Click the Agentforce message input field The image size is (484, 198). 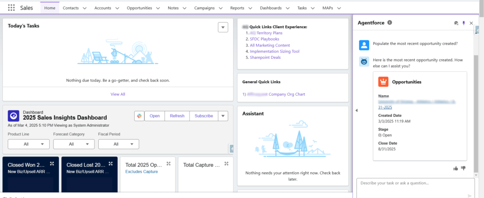click(x=411, y=183)
